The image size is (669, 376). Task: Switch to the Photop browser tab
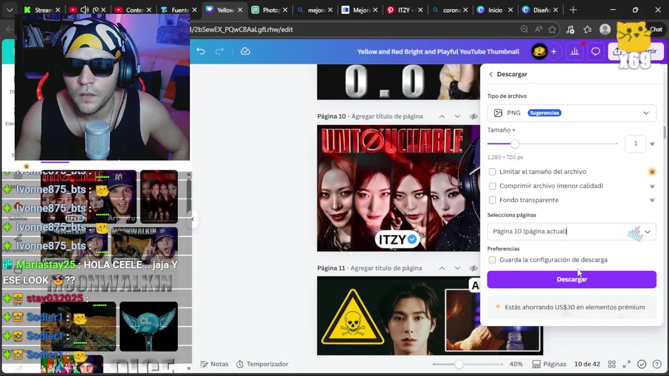pyautogui.click(x=269, y=10)
